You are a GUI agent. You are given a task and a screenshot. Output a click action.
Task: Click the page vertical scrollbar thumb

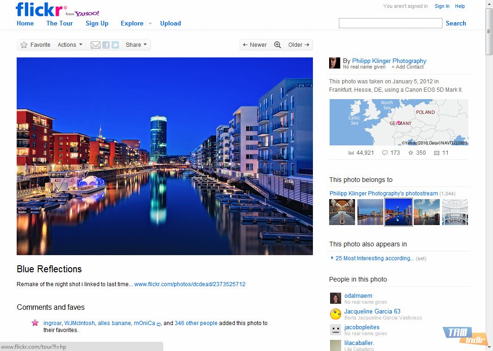(x=489, y=31)
